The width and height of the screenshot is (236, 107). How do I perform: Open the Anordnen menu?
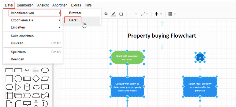(60, 5)
